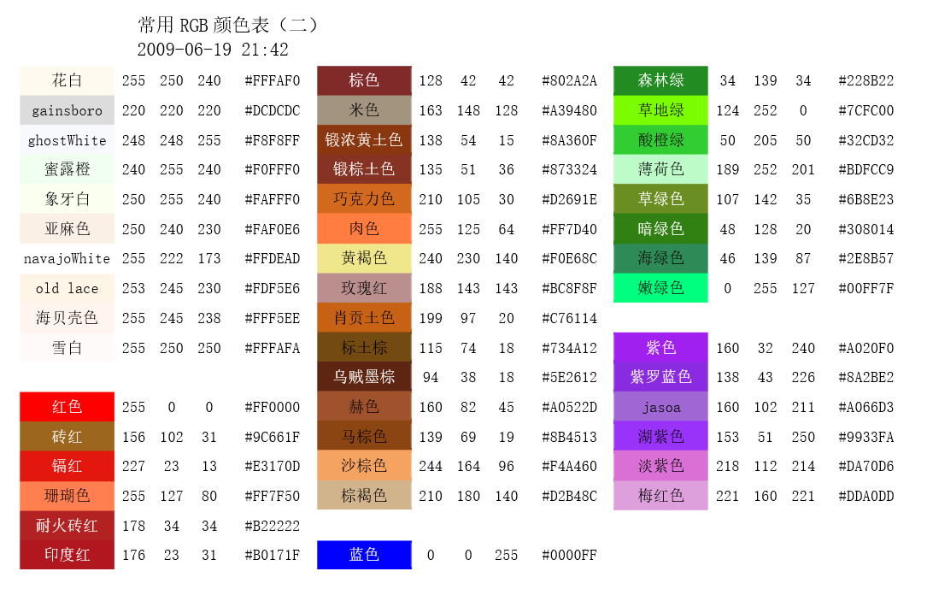Click the navajoWhite label
The width and height of the screenshot is (933, 589).
67,258
